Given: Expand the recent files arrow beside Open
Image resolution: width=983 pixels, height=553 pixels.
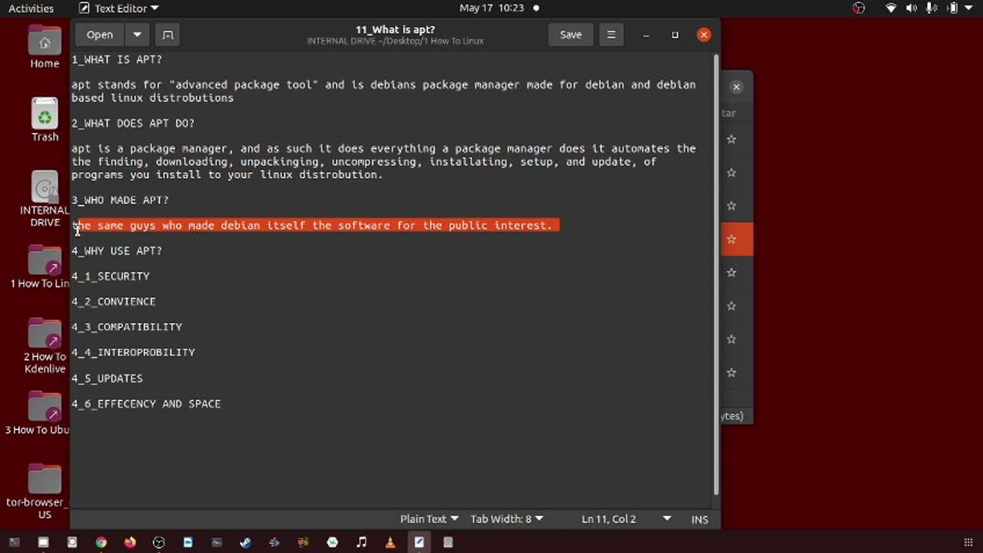Looking at the screenshot, I should [x=137, y=35].
